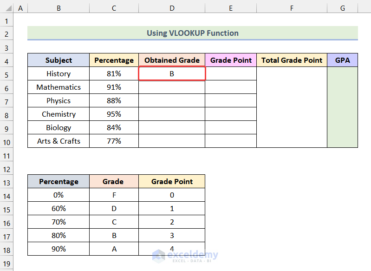The image size is (371, 271).
Task: Click the 95% percentage for Chemistry
Action: [x=114, y=114]
